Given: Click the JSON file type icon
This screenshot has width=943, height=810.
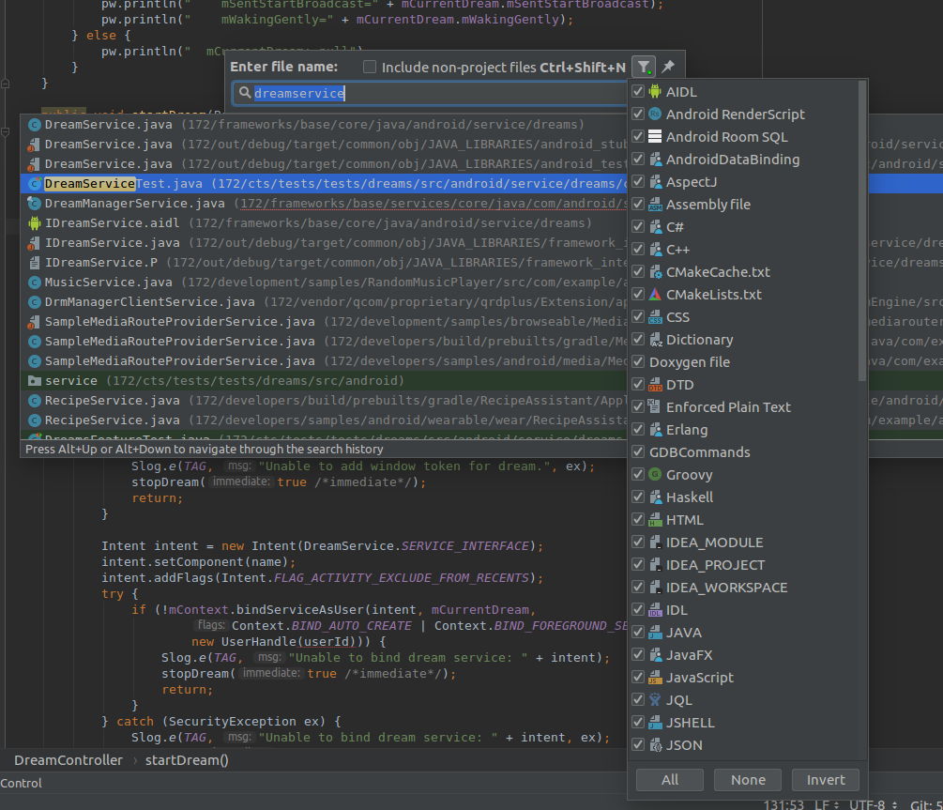Looking at the screenshot, I should (x=655, y=745).
